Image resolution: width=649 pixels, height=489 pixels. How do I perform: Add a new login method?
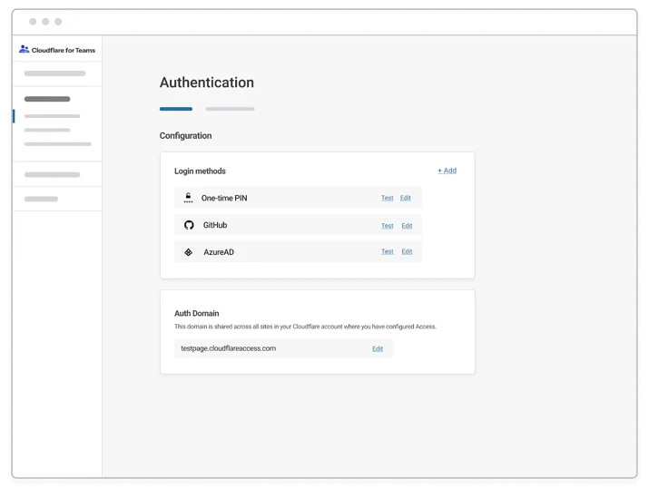click(x=447, y=171)
